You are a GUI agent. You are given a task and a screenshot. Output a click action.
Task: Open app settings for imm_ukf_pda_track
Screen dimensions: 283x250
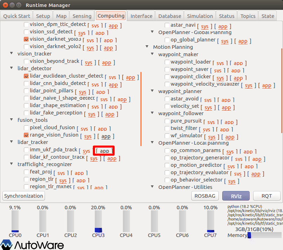pyautogui.click(x=104, y=151)
